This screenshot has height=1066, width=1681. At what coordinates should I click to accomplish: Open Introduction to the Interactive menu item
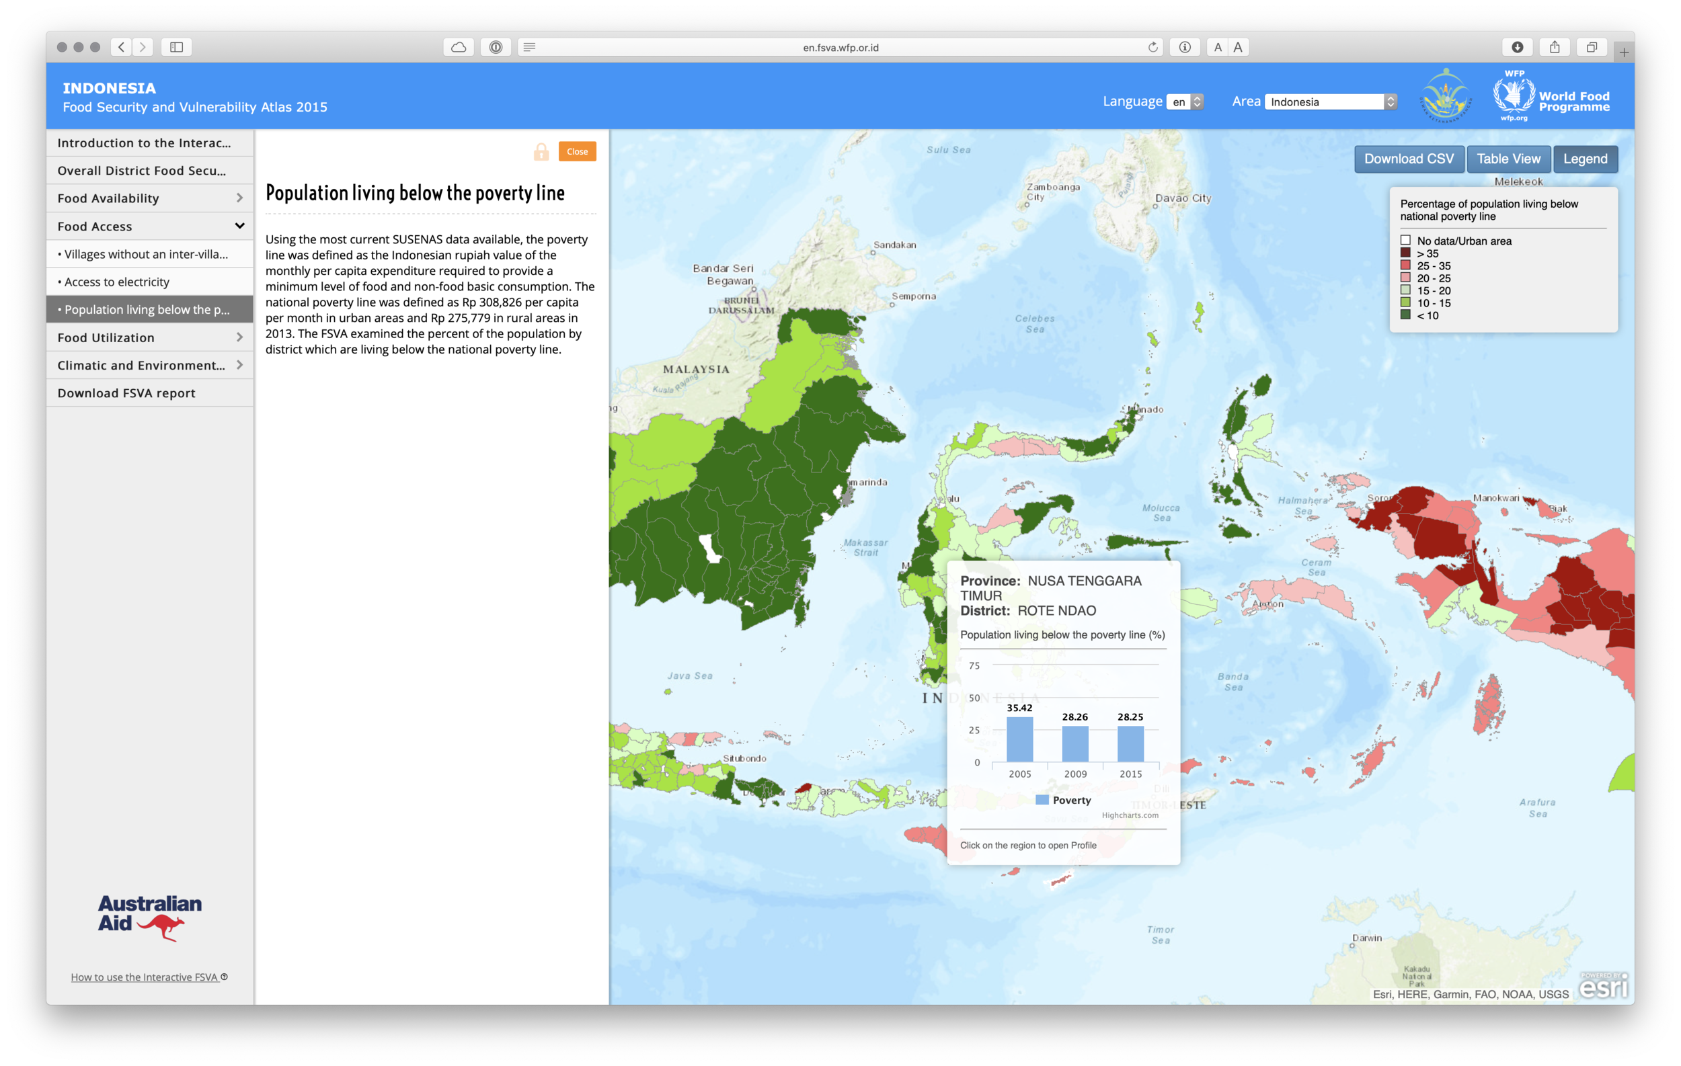click(x=150, y=143)
